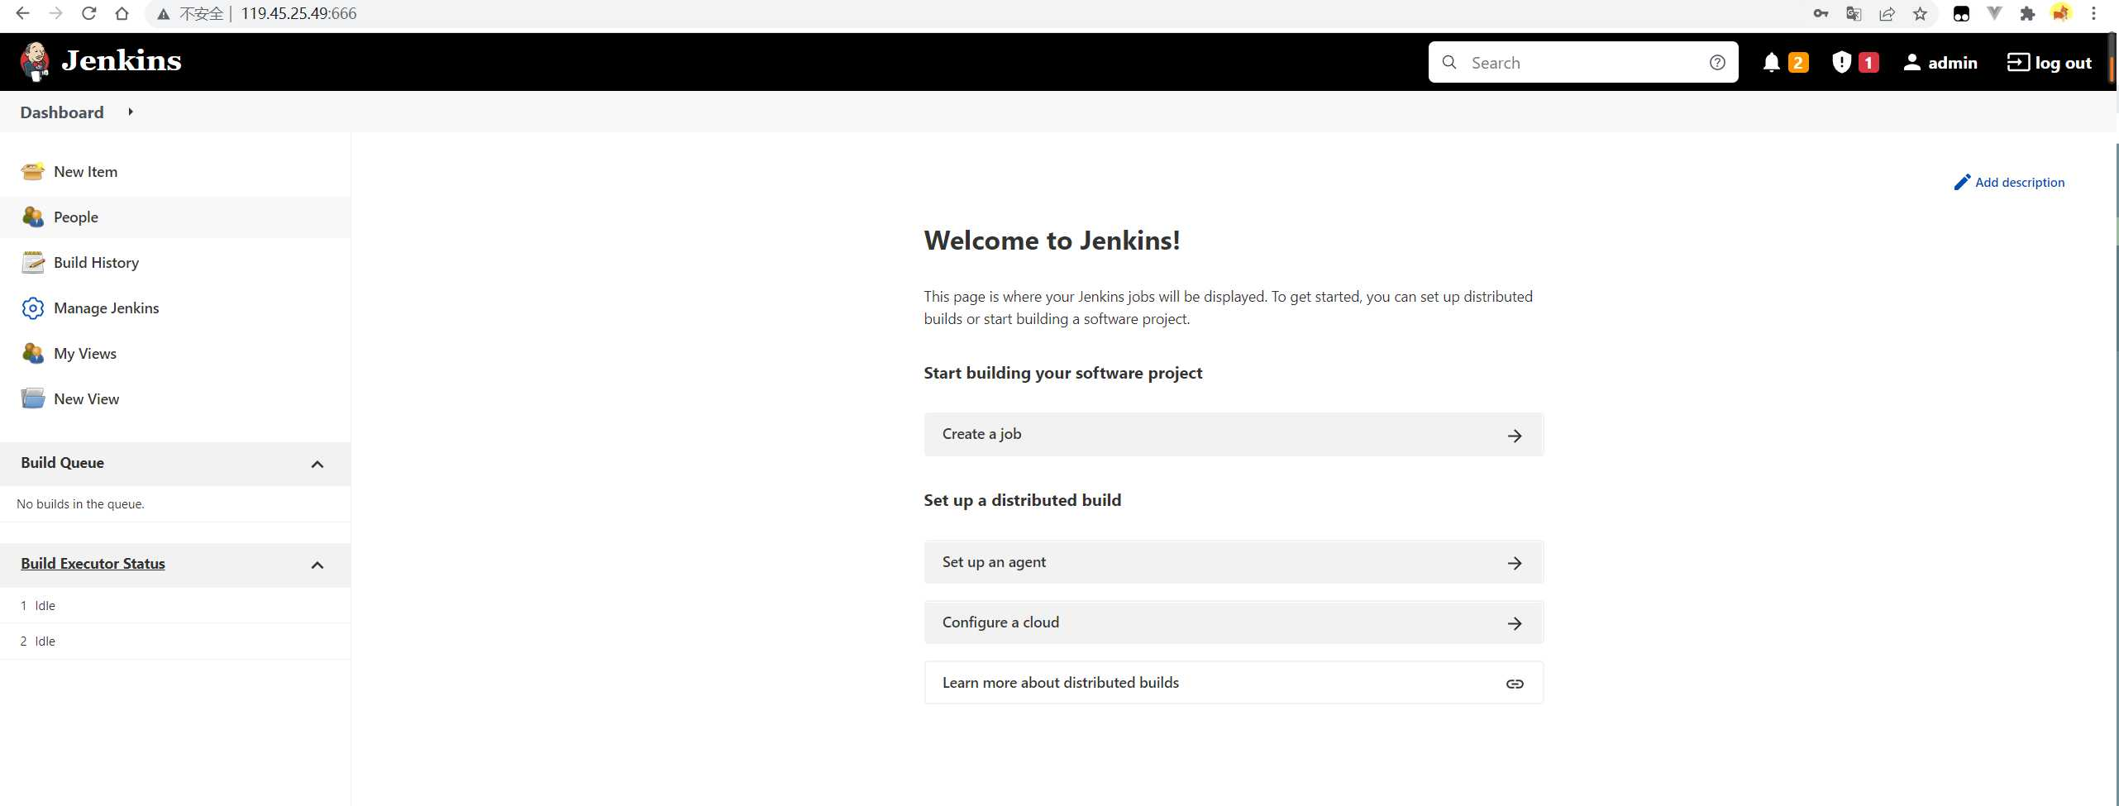Screen dimensions: 2119x806
Task: Click the Add description link
Action: point(2019,183)
